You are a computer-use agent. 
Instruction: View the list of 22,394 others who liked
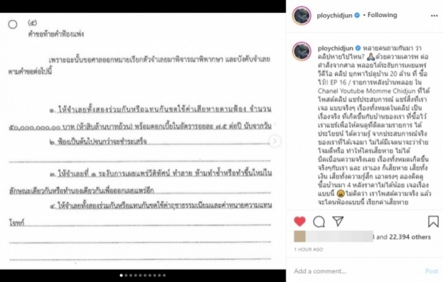(410, 237)
